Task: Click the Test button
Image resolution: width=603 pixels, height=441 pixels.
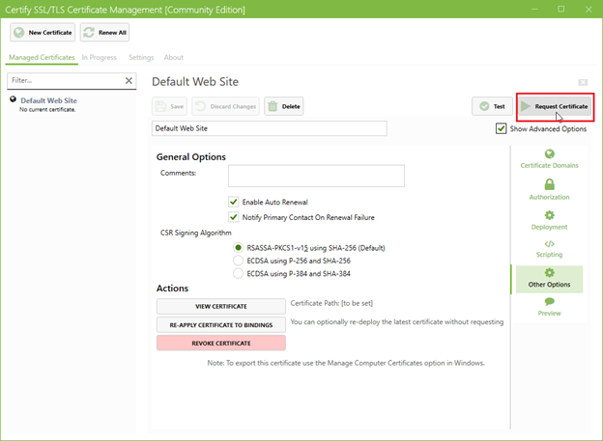Action: click(492, 106)
